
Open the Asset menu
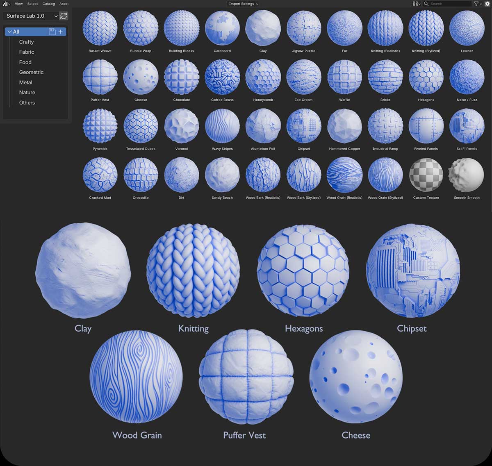click(64, 4)
